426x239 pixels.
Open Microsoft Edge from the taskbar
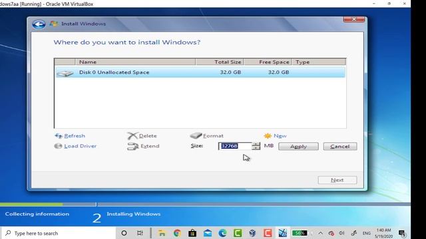click(222, 233)
